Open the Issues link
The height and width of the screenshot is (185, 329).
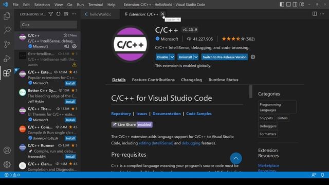point(142,114)
